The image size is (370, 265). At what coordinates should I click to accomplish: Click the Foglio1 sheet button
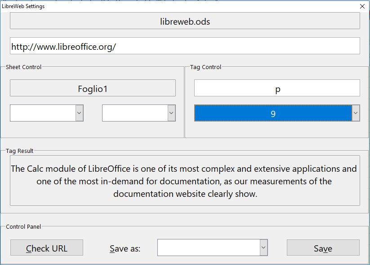[x=93, y=88]
